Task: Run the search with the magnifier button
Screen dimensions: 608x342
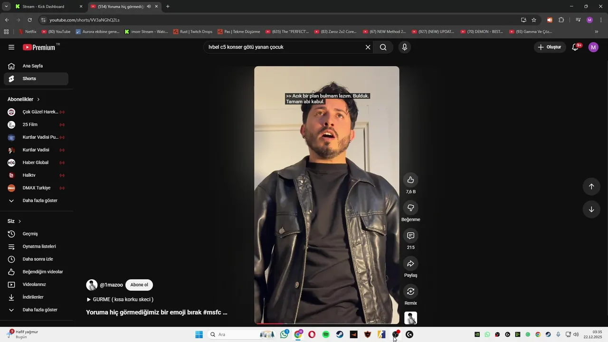Action: 383,47
